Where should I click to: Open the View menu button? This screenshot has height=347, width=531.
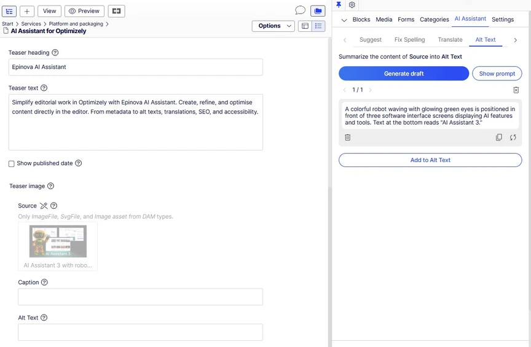(49, 11)
